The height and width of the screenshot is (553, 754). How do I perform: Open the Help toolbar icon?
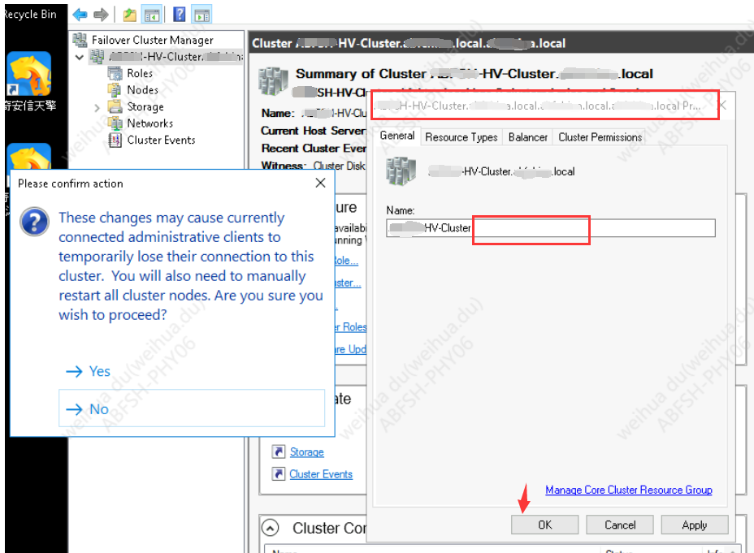pyautogui.click(x=180, y=15)
